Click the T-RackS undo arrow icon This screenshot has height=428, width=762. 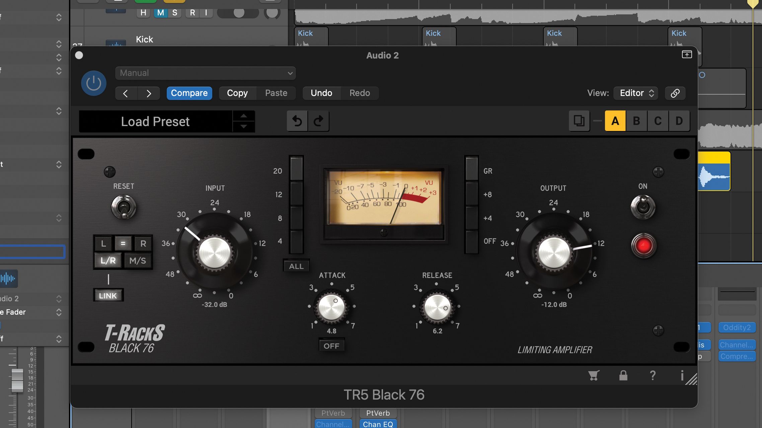297,121
